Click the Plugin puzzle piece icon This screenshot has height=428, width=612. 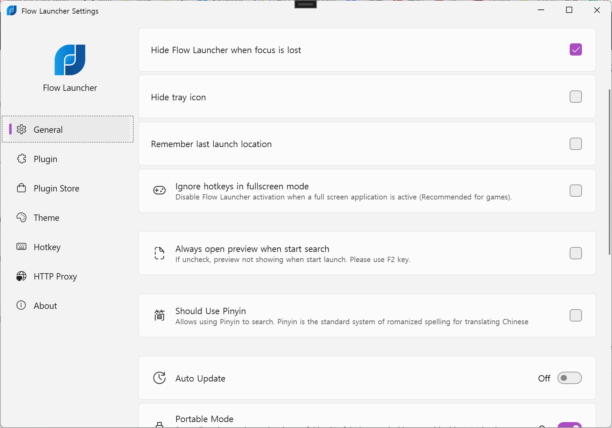coord(21,159)
